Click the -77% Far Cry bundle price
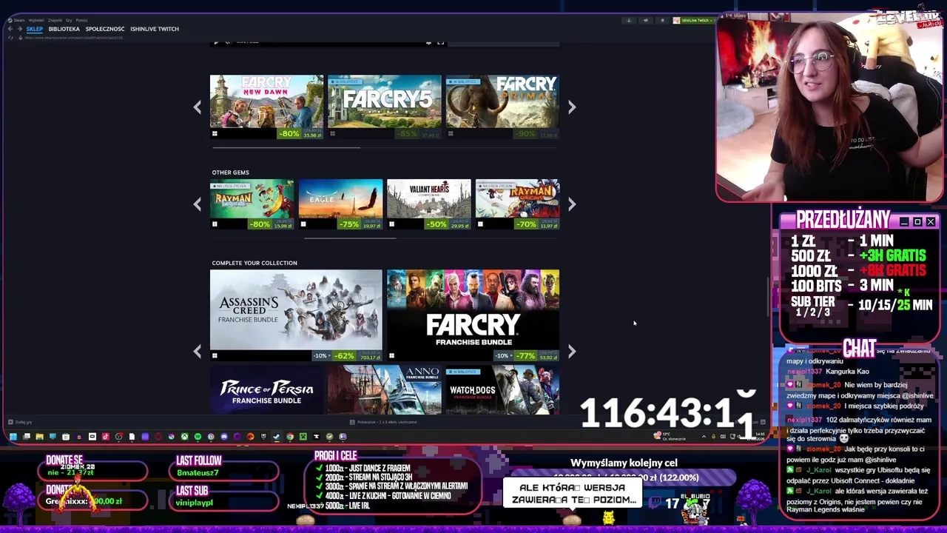The height and width of the screenshot is (533, 947). 526,356
